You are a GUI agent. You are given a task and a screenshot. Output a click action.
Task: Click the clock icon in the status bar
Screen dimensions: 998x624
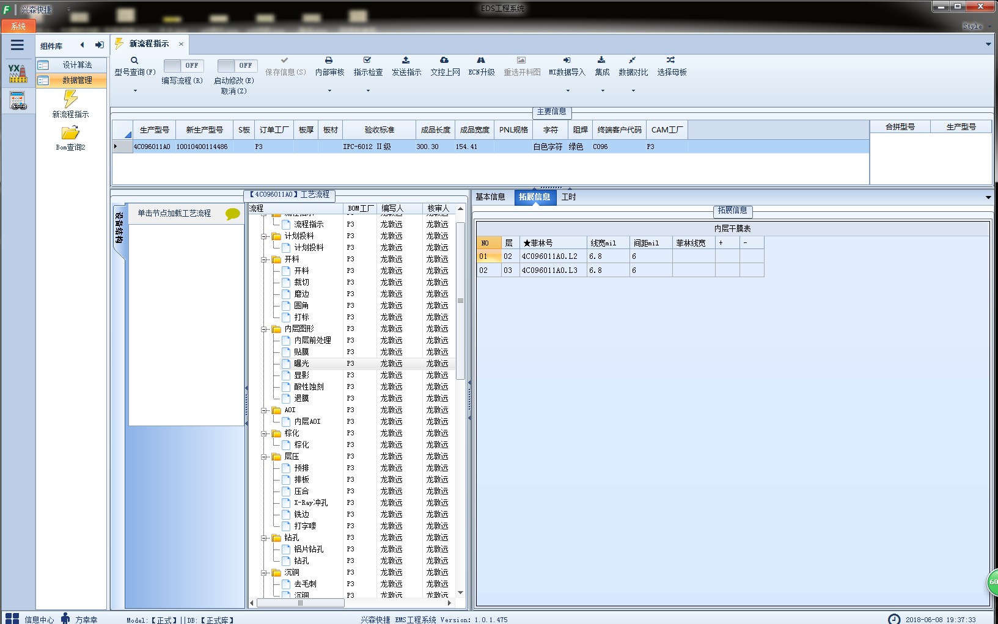(894, 619)
